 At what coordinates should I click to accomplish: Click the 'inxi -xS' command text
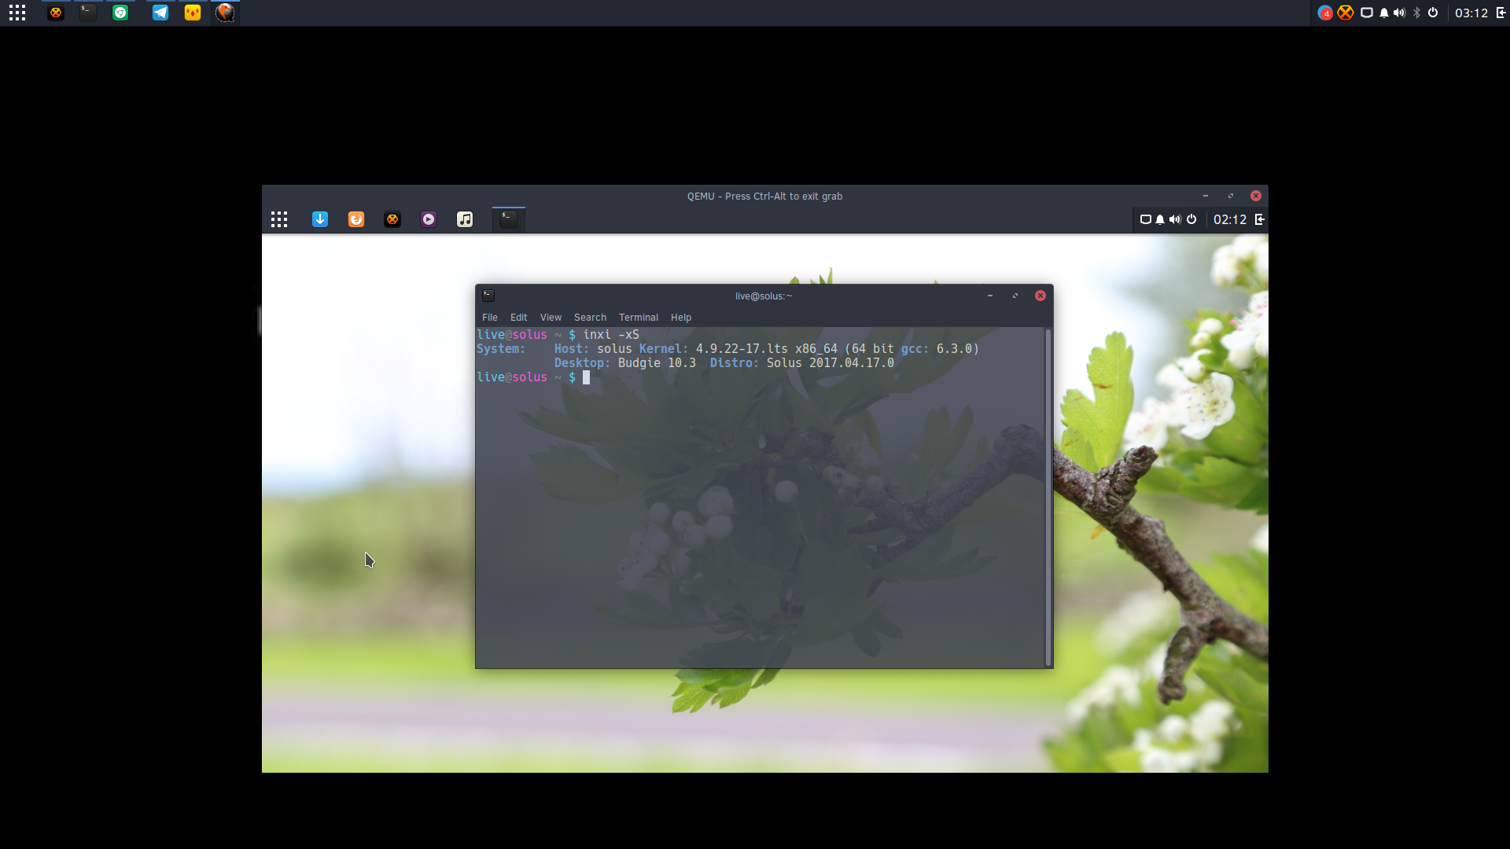pos(611,335)
